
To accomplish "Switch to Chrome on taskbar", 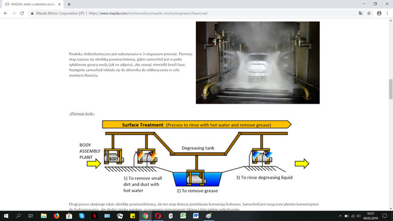I will tap(145, 215).
